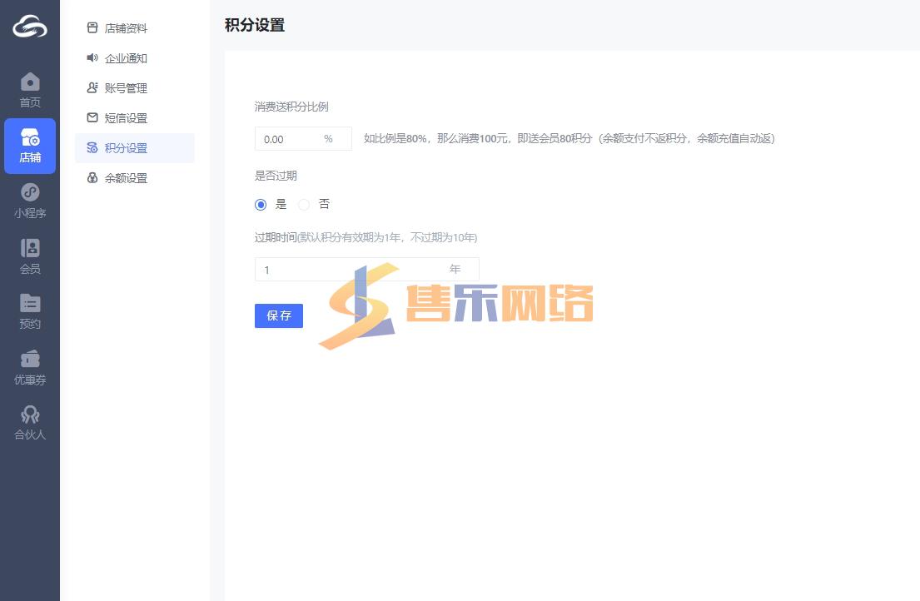The image size is (920, 601).
Task: Click the cloud logo icon in sidebar
Action: tap(30, 27)
